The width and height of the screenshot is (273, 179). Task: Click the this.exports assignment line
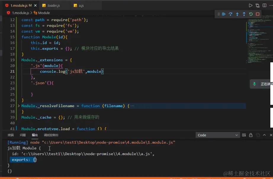click(51, 48)
